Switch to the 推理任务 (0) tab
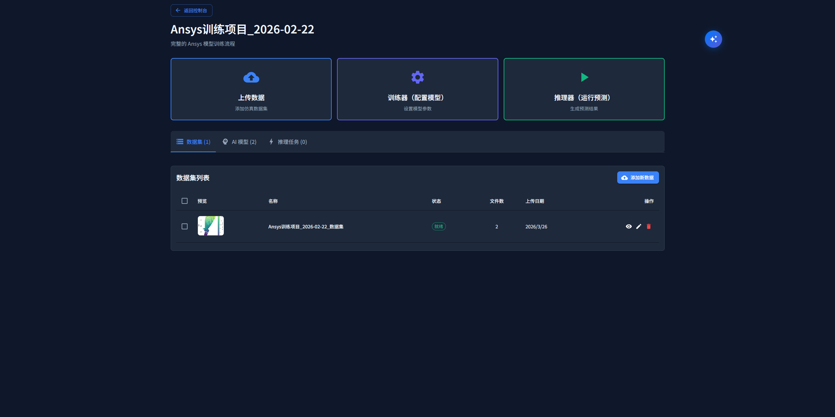This screenshot has height=417, width=835. click(288, 142)
